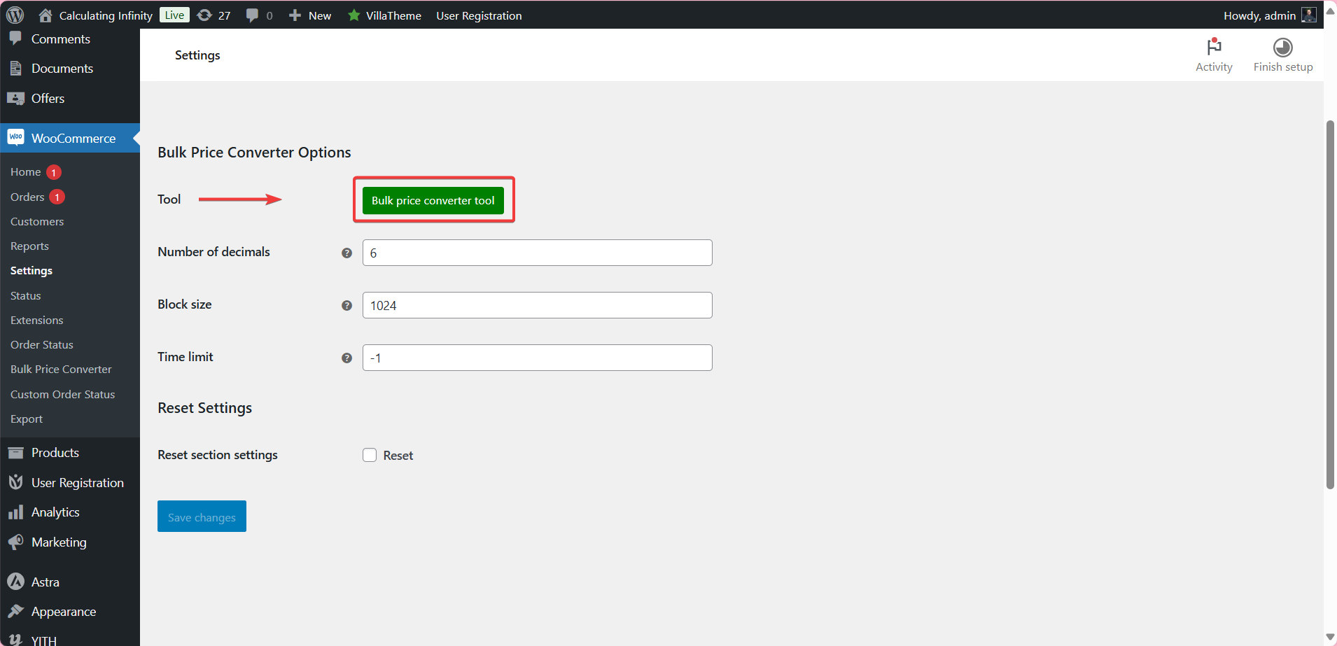Focus the Time limit input field
The width and height of the screenshot is (1337, 646).
(538, 358)
